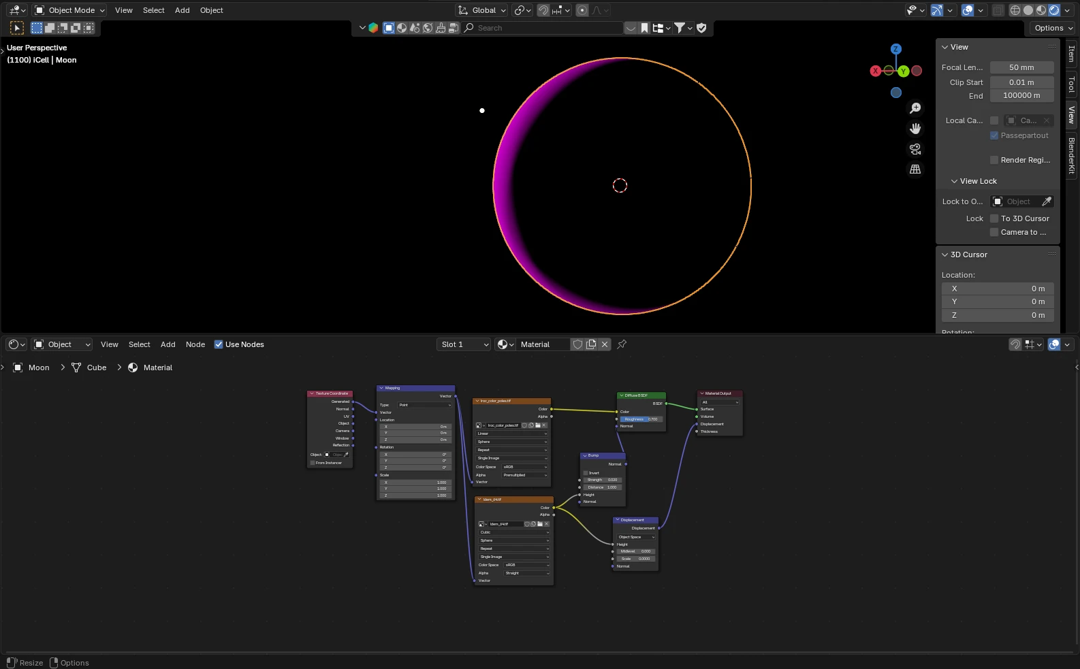Open the Object Mode dropdown
Screen dimensions: 1080x669
70,10
